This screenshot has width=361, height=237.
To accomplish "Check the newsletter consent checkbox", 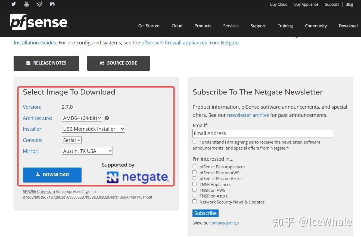I will pos(194,142).
